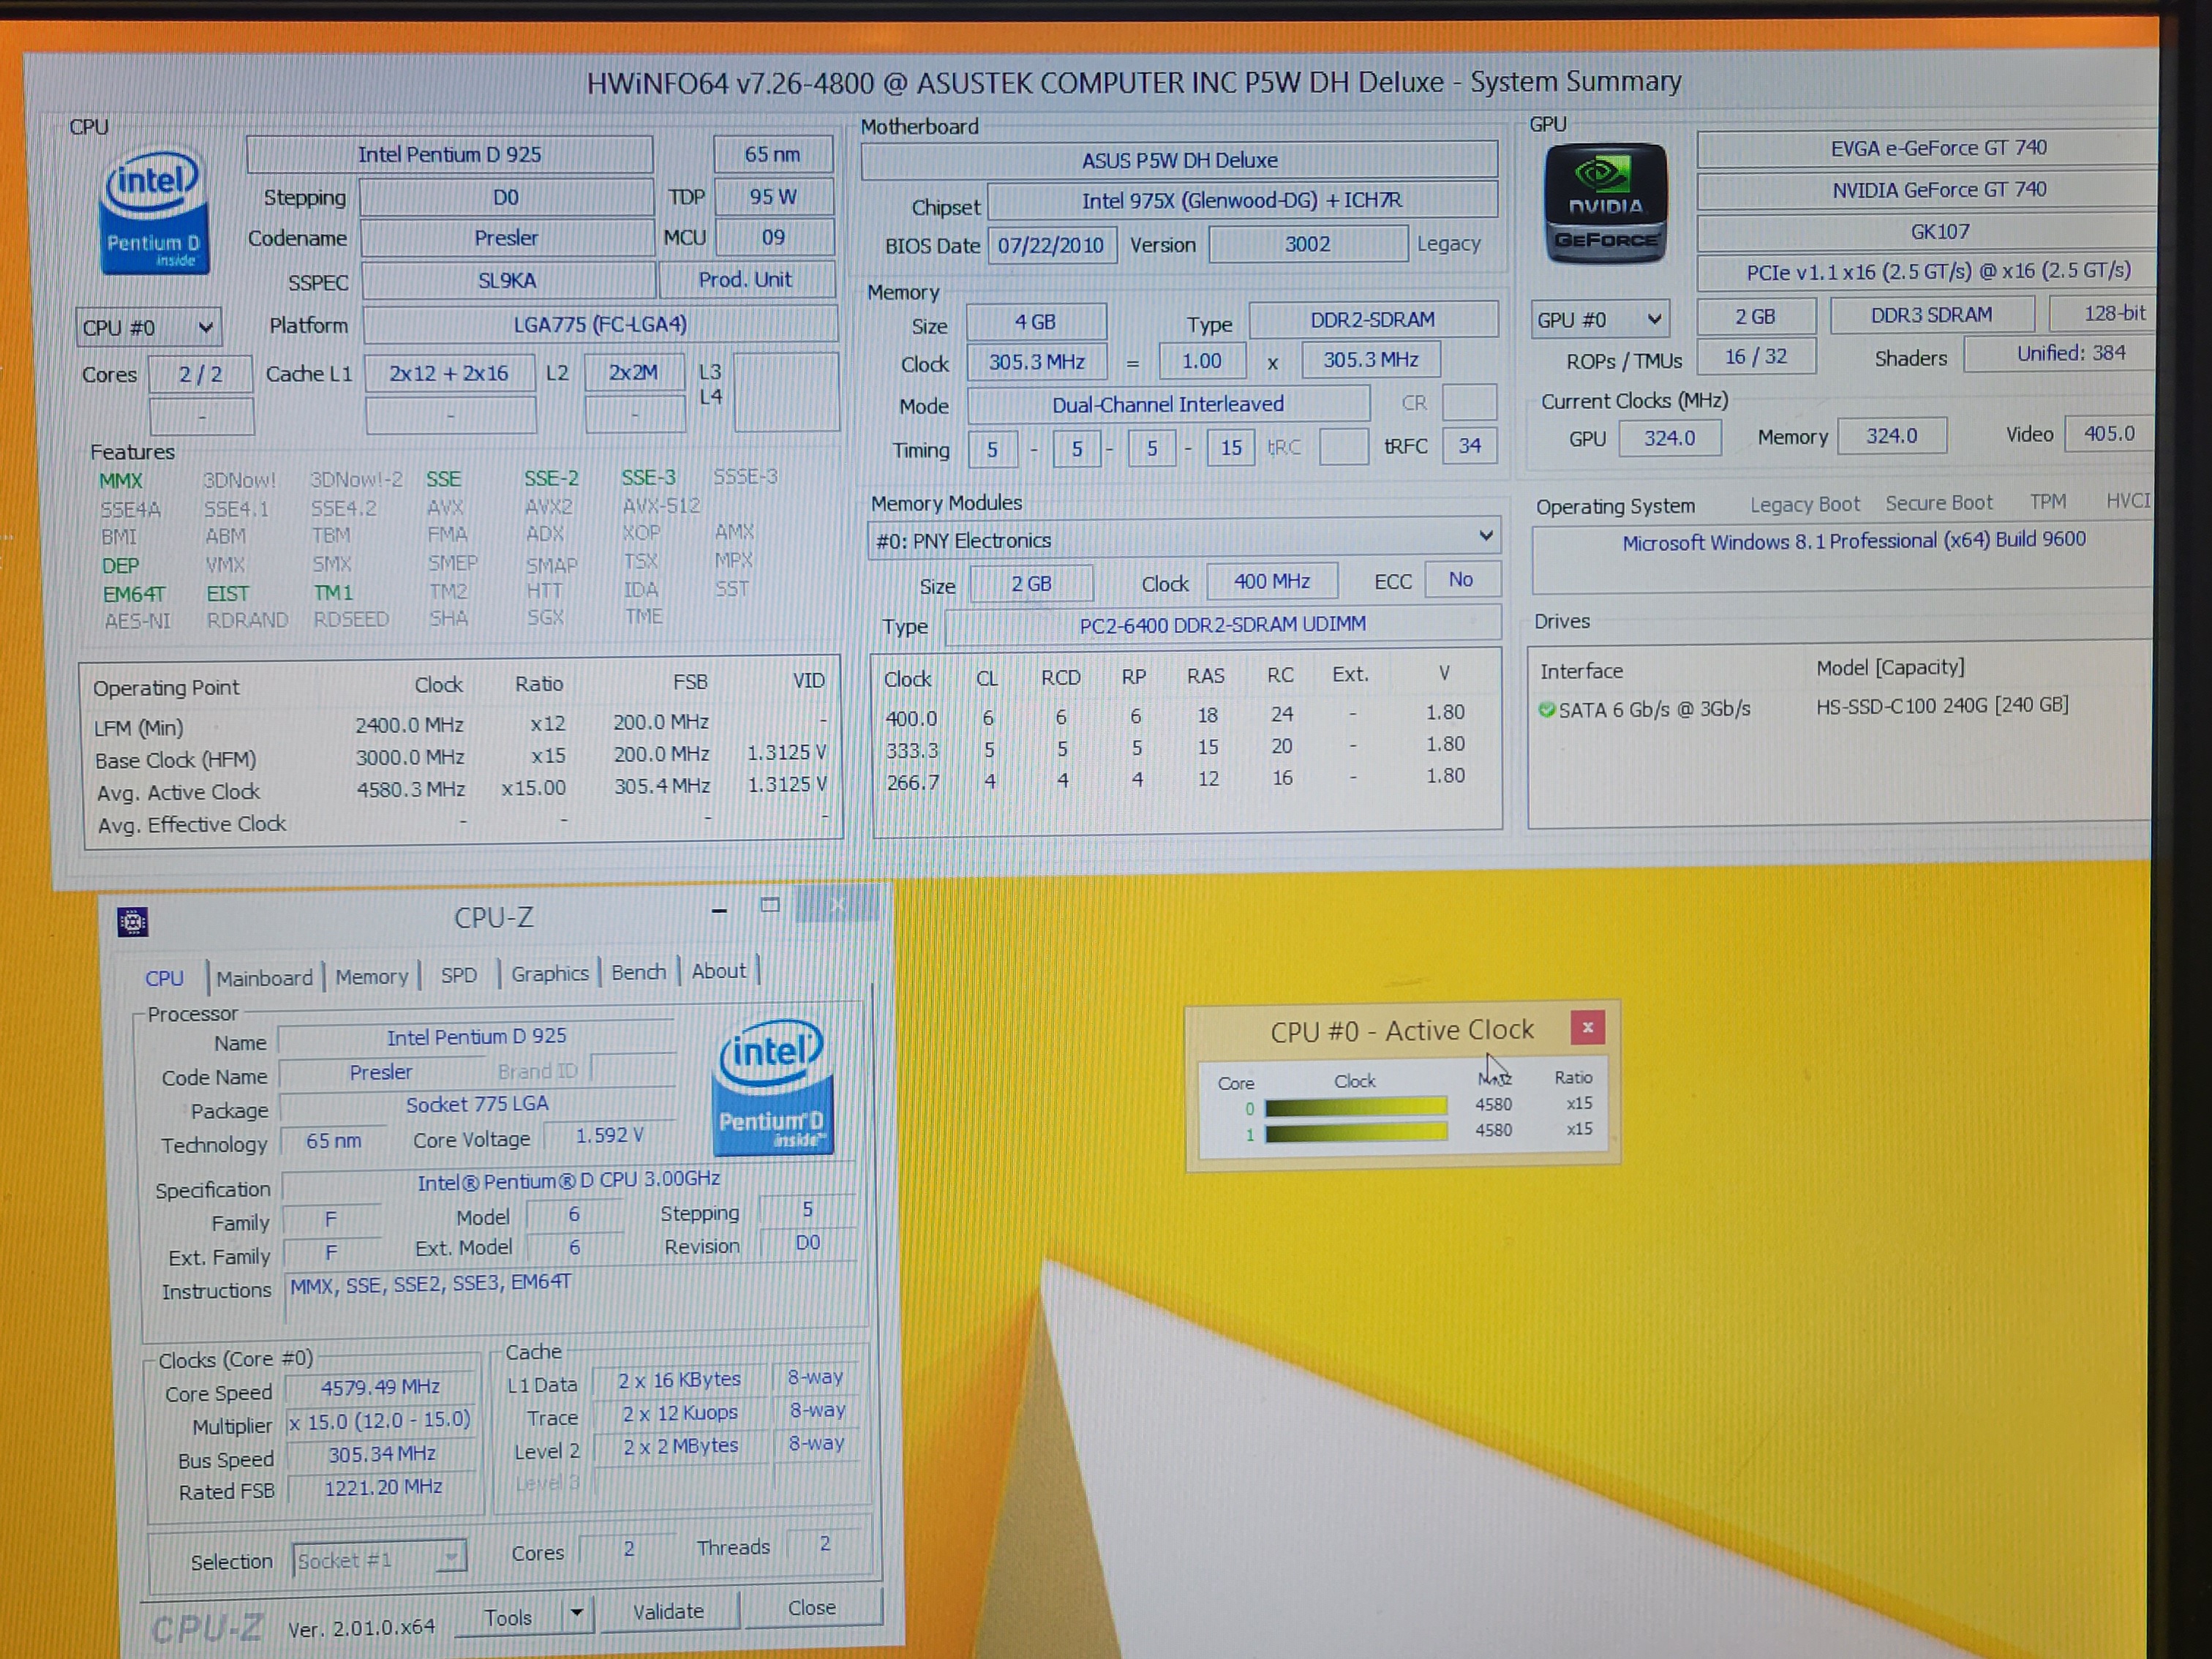Screen dimensions: 2212x1659
Task: Click the 266.7 memory timing row
Action: pos(1176,779)
